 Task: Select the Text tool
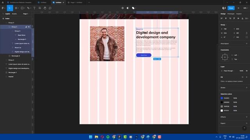click(34, 8)
